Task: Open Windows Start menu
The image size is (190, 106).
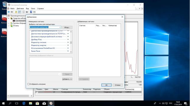Action: point(3,103)
